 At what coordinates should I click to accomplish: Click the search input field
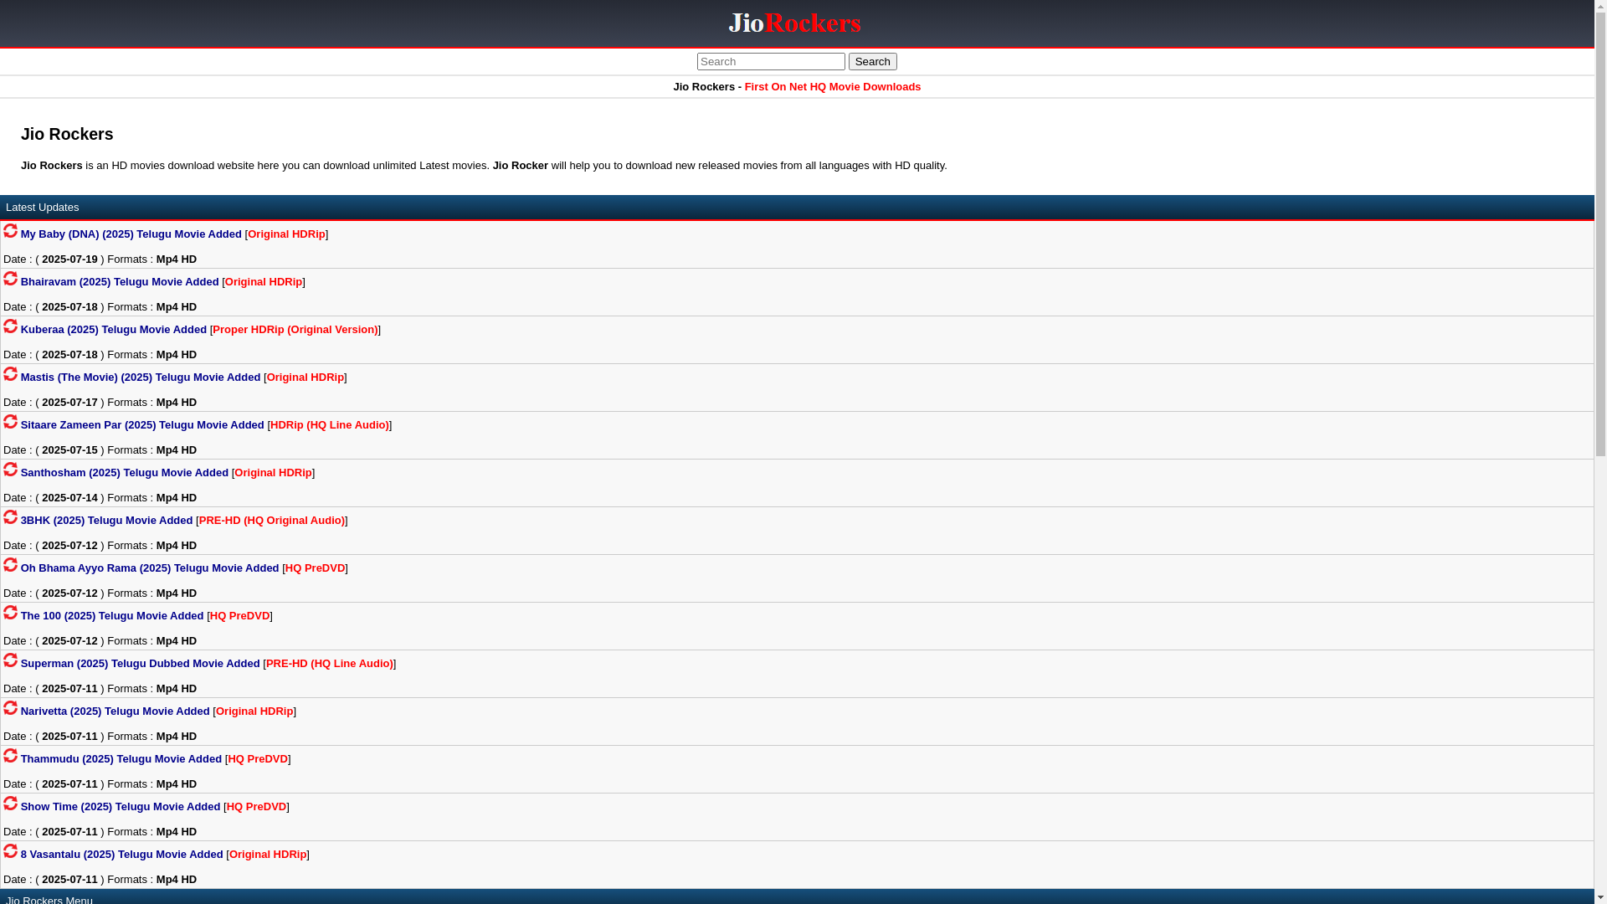[x=771, y=61]
